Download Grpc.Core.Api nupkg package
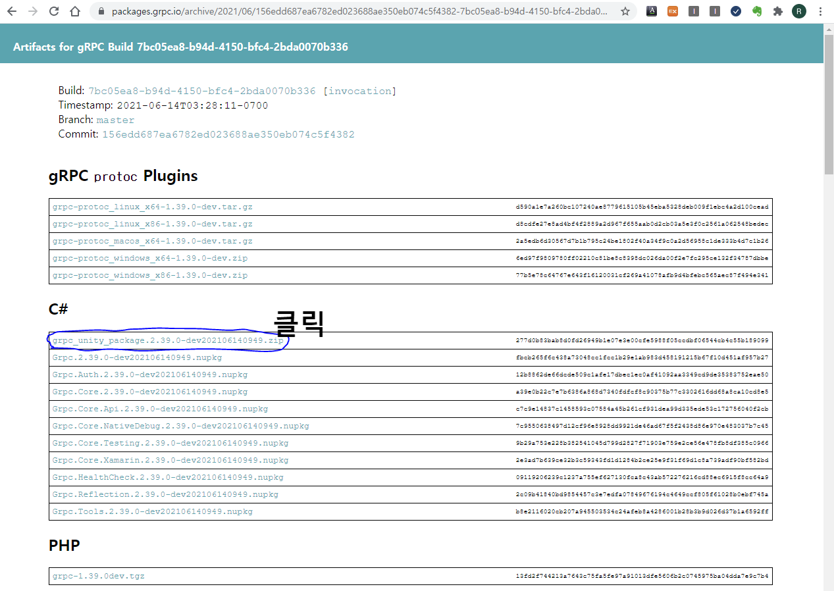The image size is (834, 591). (161, 409)
